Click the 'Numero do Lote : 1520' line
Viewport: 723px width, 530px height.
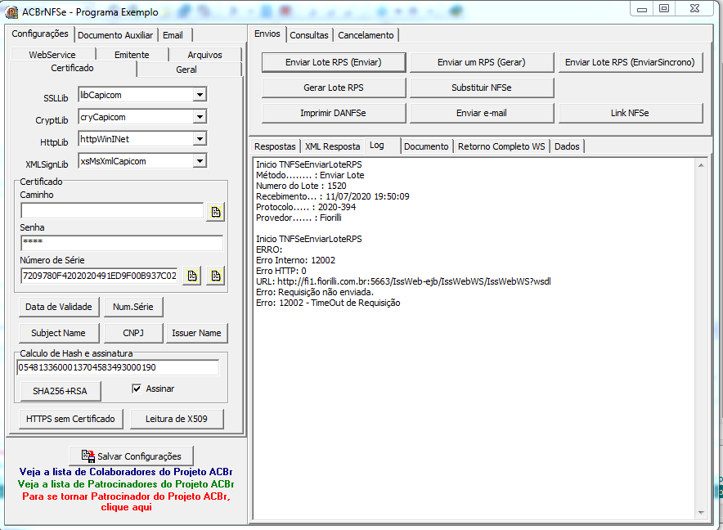click(301, 186)
